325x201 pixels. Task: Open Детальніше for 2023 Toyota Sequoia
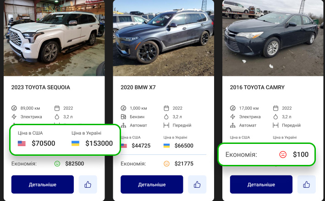point(43,185)
